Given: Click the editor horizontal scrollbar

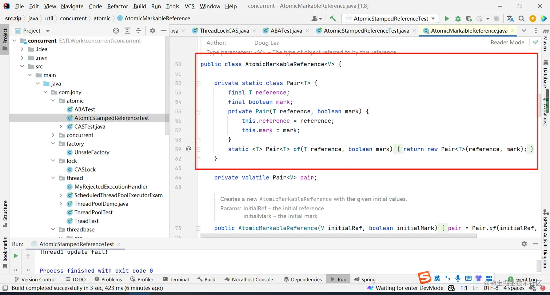Looking at the screenshot, I should coord(338,235).
